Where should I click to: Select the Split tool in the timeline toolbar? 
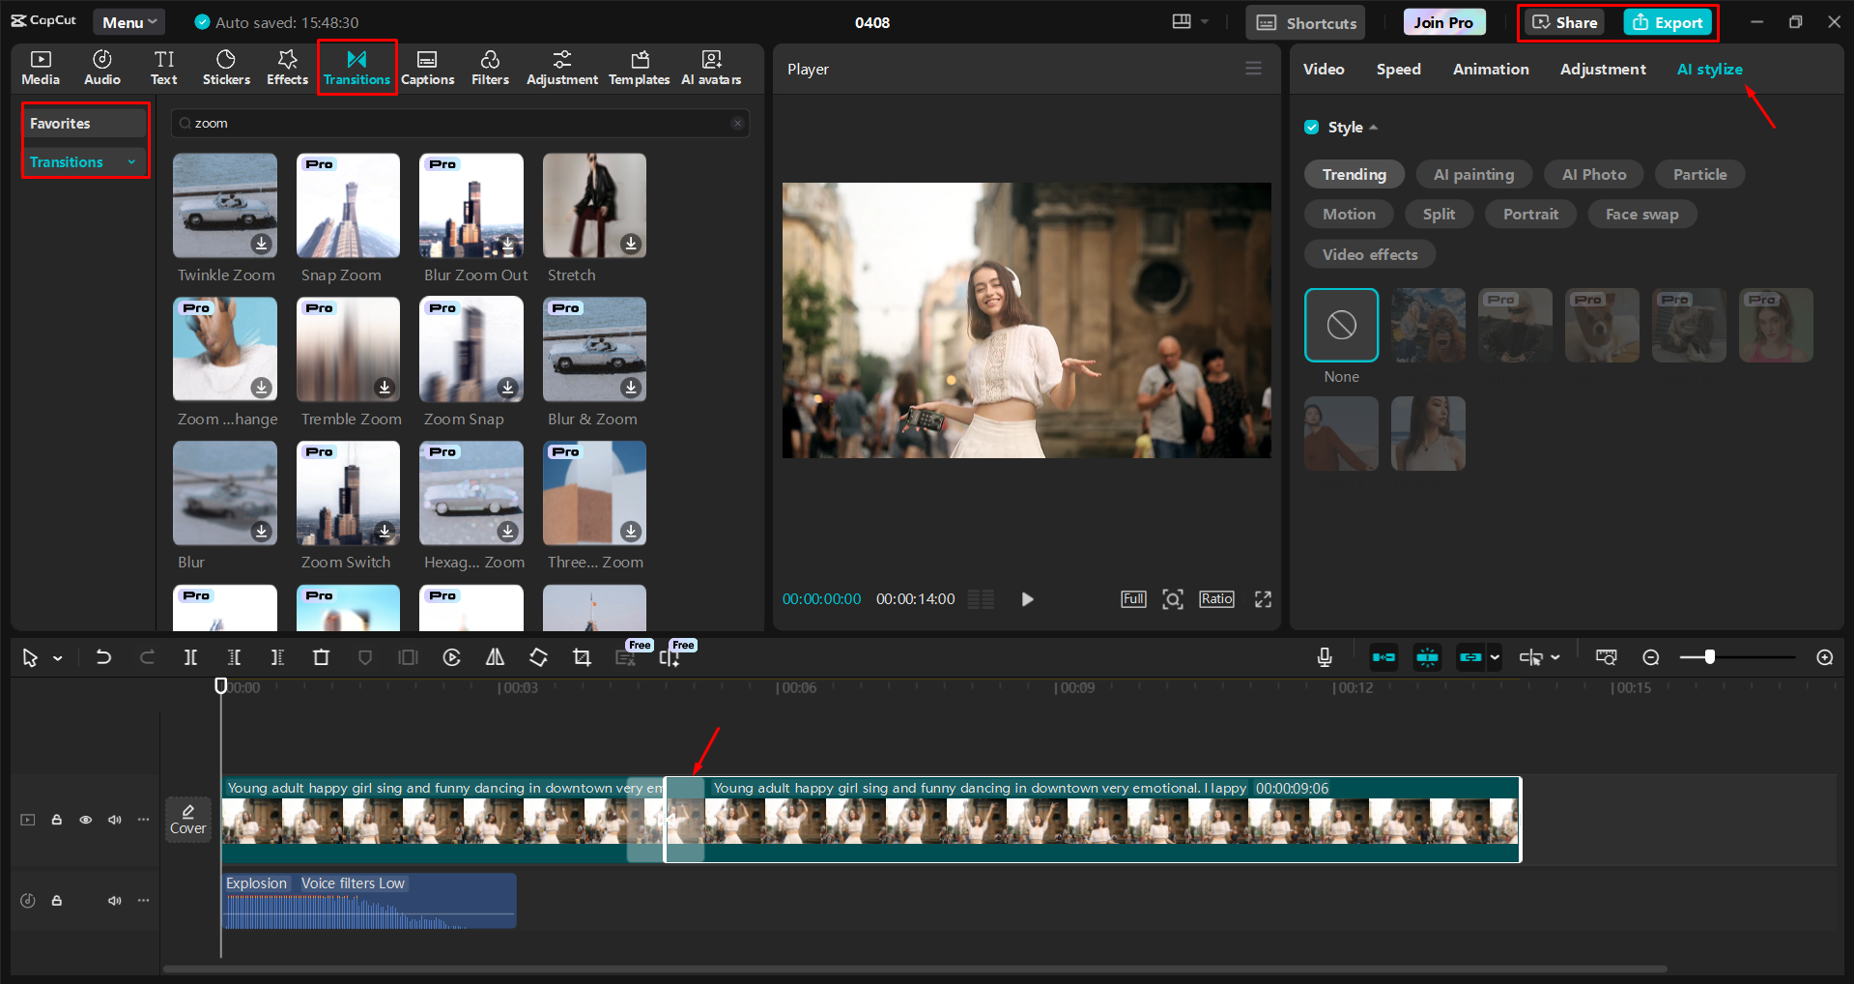(190, 657)
